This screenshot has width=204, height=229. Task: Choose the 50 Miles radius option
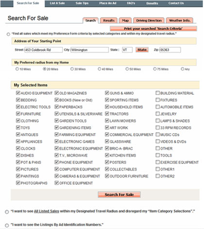127,69
